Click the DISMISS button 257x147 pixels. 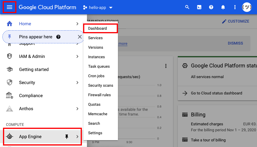click(235, 43)
